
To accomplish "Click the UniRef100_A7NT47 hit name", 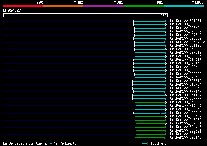I will pos(186,92).
